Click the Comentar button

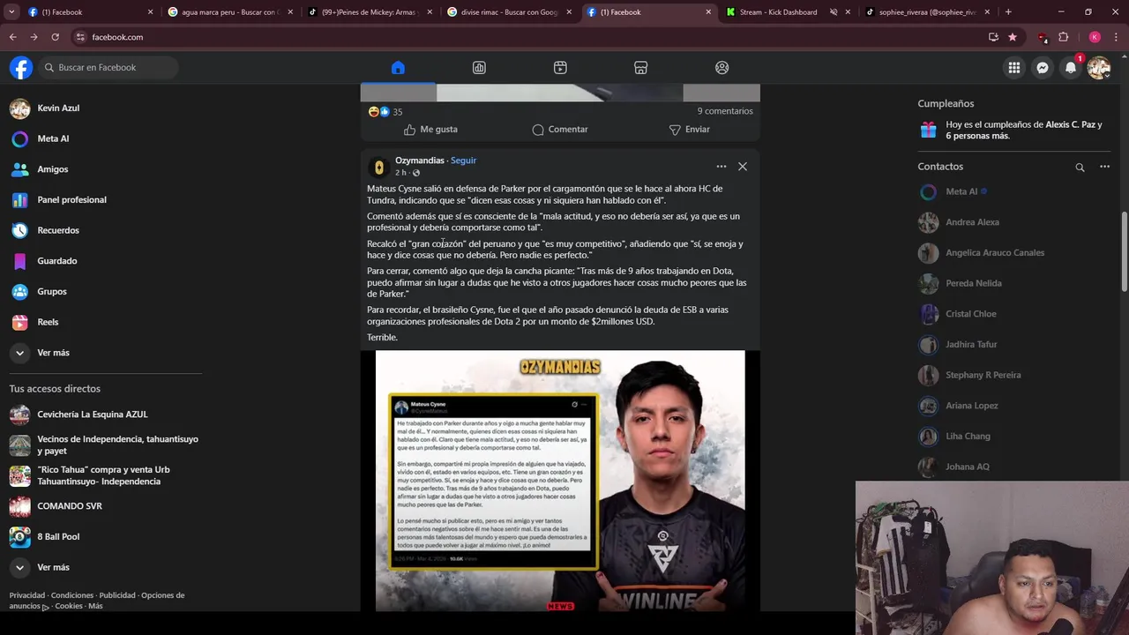pos(560,130)
